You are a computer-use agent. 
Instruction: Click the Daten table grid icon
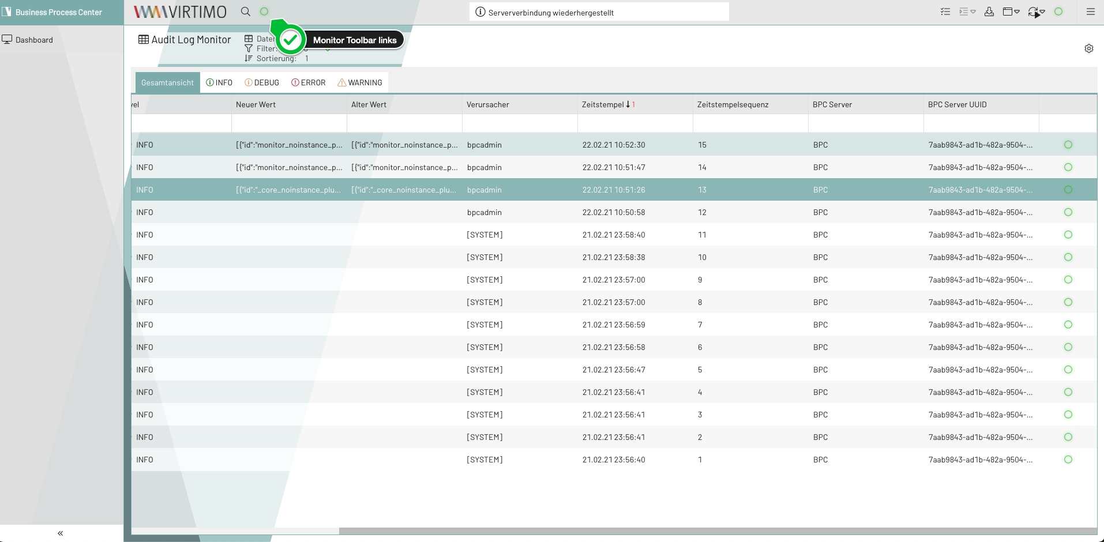click(249, 39)
